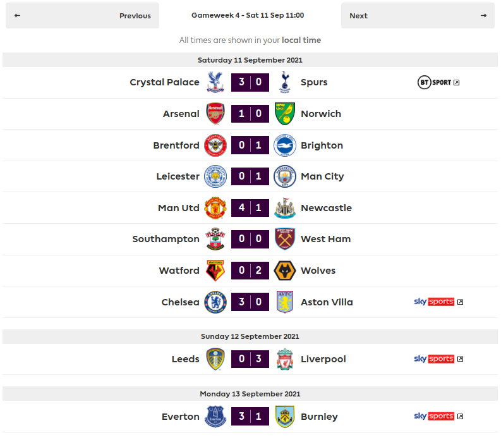Click the Everton club badge
This screenshot has height=447, width=501.
pyautogui.click(x=215, y=417)
